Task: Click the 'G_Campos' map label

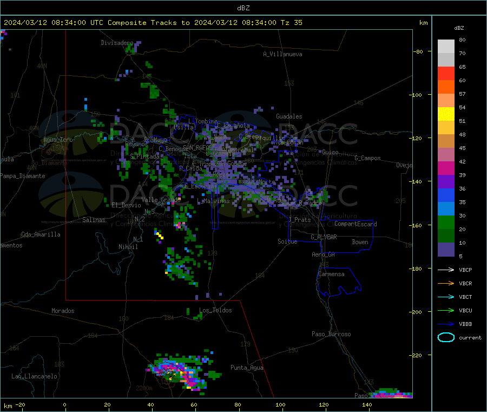Action: (367, 158)
